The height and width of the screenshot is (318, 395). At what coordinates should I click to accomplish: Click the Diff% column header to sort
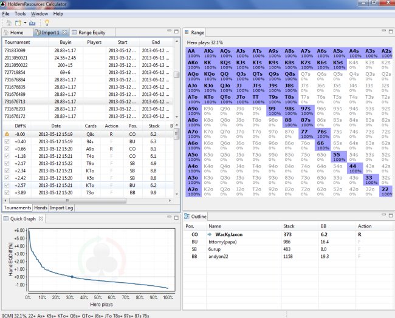point(21,126)
